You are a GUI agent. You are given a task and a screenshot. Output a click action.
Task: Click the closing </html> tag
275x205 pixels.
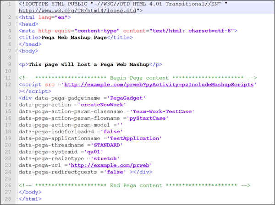[x=30, y=199]
